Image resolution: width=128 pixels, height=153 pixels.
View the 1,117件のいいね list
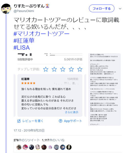(x=53, y=140)
